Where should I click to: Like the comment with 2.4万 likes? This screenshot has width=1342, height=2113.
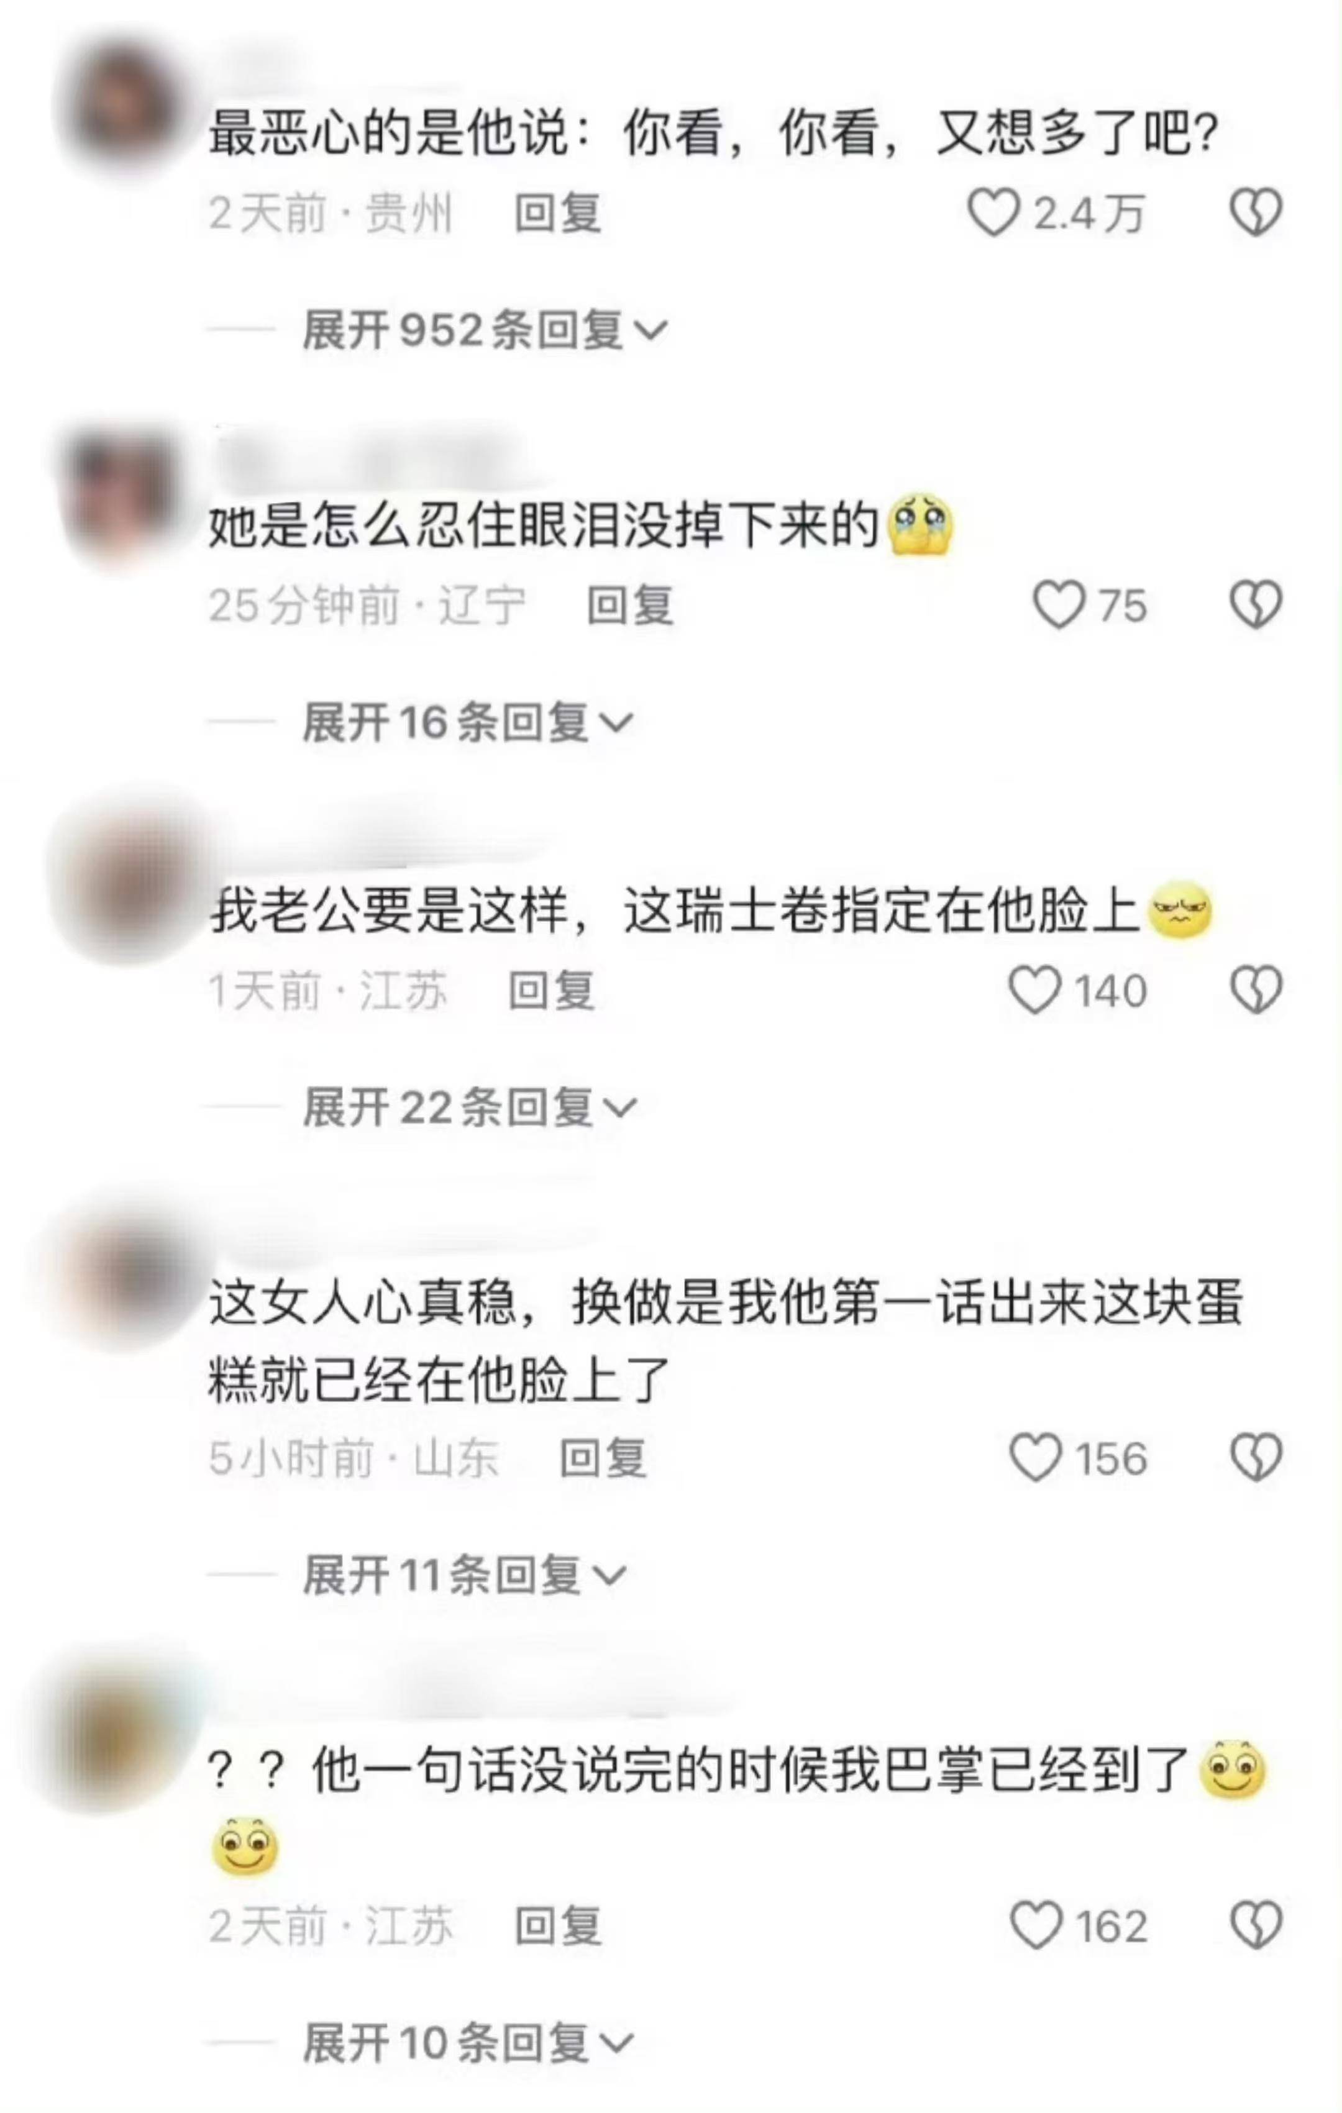click(993, 213)
